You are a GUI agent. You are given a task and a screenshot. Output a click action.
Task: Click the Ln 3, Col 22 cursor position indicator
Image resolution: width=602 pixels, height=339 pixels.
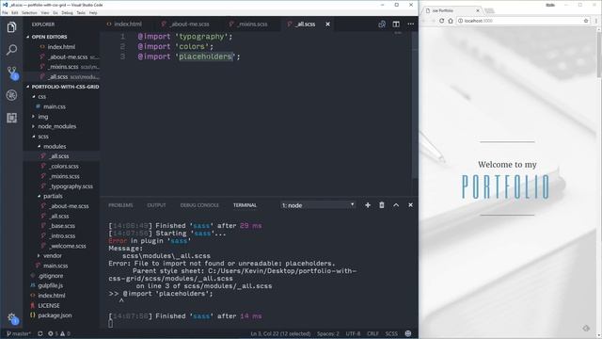280,333
